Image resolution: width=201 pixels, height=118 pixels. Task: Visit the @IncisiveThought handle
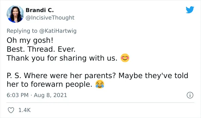50,18
